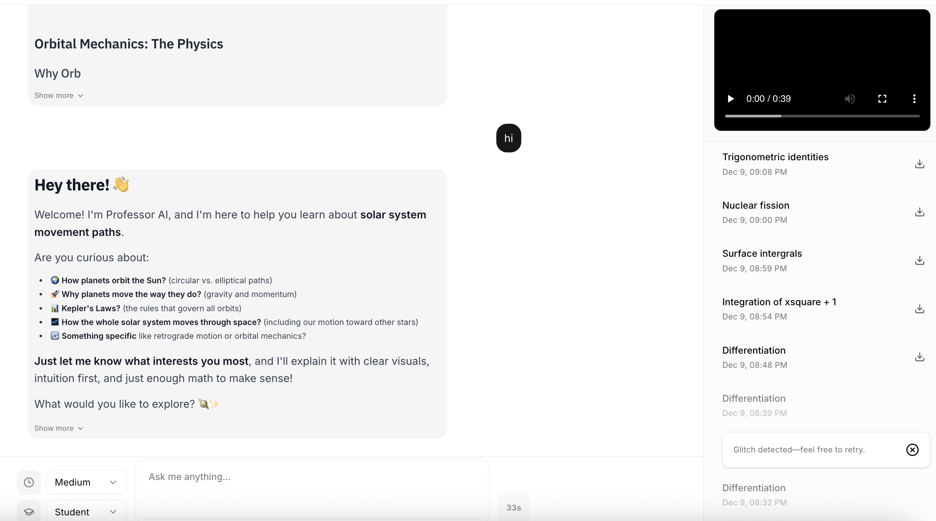
Task: Dismiss the Glitch detected notification
Action: pos(913,450)
